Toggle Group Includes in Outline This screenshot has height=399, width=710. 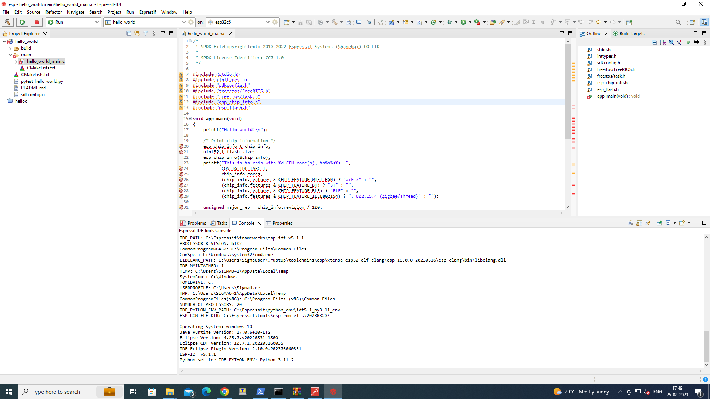click(697, 42)
